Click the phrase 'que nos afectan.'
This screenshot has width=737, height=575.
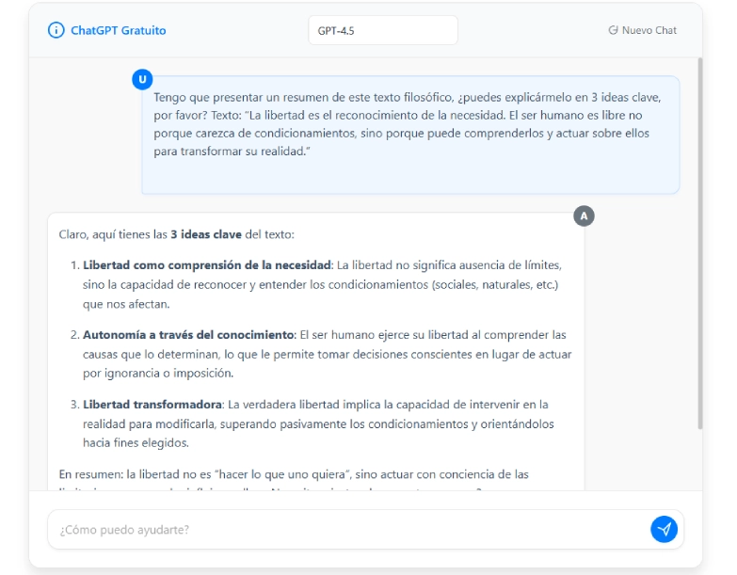[x=126, y=304]
